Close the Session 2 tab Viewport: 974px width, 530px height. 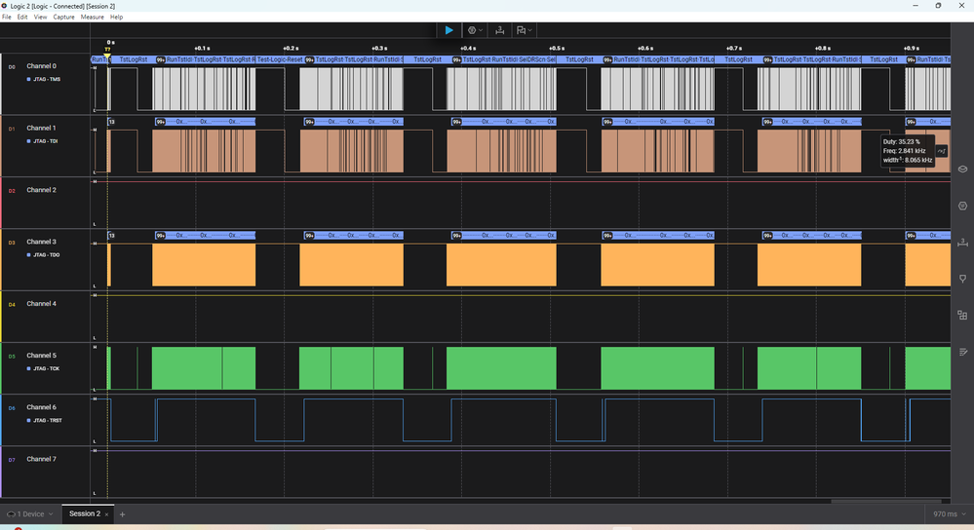click(x=106, y=514)
